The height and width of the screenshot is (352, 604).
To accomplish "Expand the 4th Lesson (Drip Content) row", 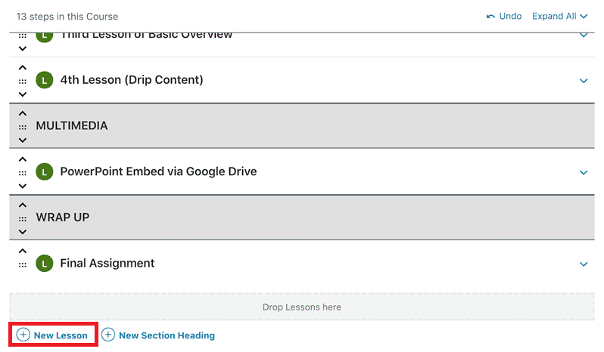I will 584,81.
